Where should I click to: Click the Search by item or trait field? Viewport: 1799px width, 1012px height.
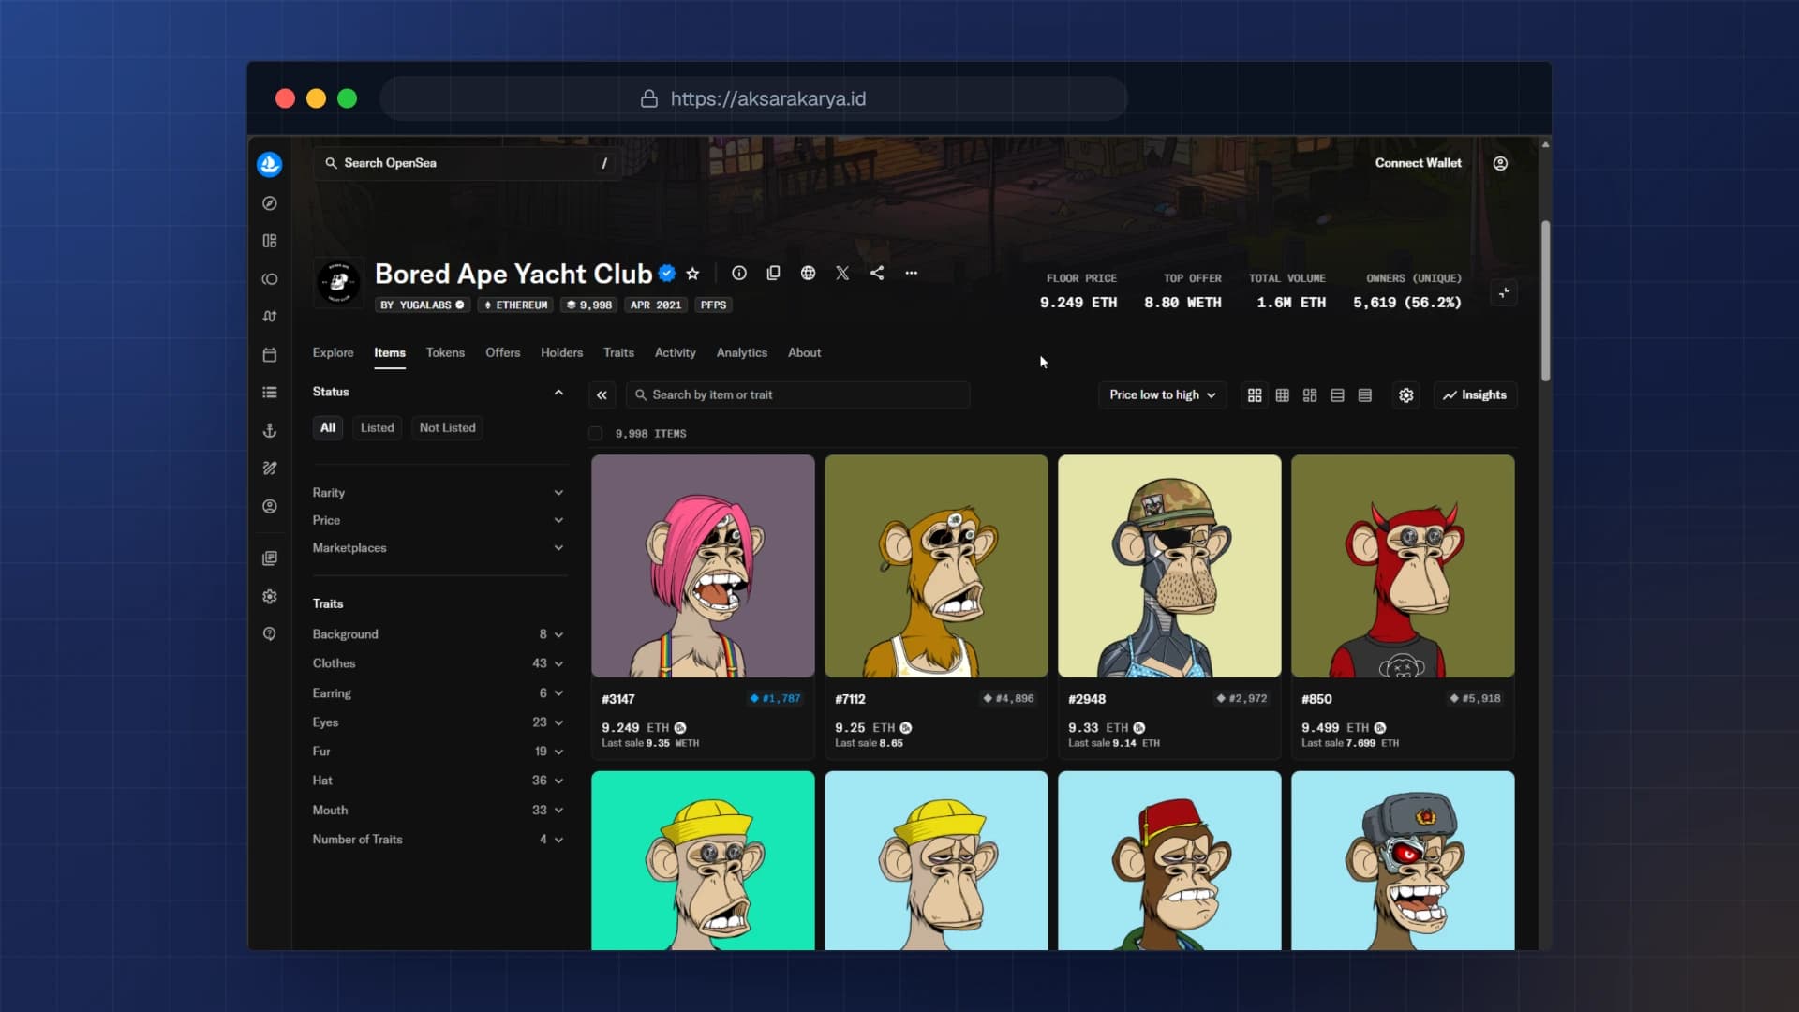(798, 395)
